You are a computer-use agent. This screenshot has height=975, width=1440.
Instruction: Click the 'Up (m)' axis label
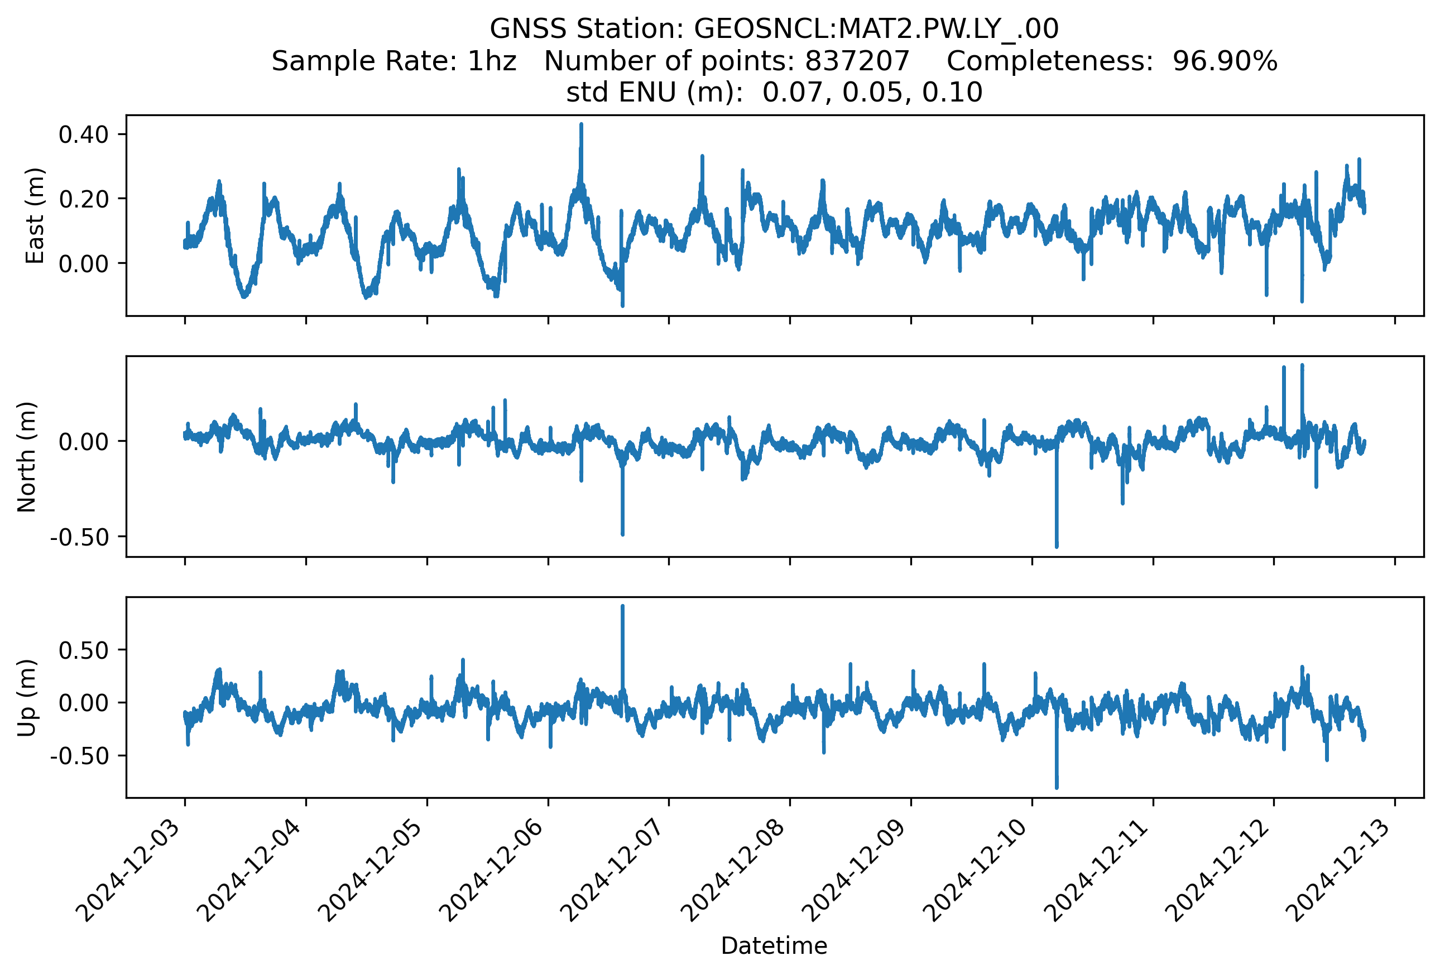pyautogui.click(x=27, y=698)
